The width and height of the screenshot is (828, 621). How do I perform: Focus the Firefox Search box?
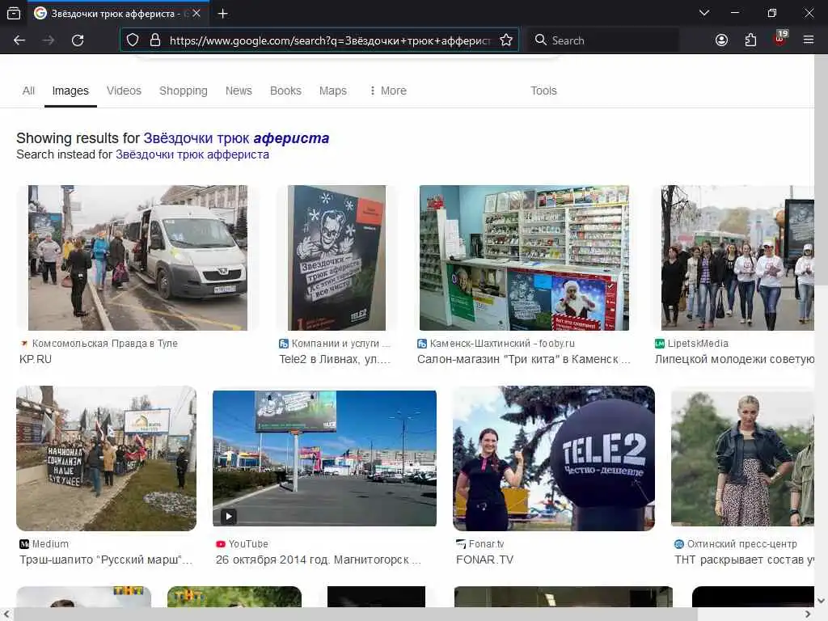(603, 40)
